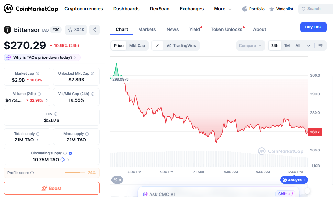
Task: Click the Profile score progress bar
Action: point(75,173)
